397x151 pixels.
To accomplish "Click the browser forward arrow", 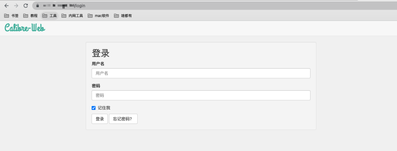I will pos(16,5).
